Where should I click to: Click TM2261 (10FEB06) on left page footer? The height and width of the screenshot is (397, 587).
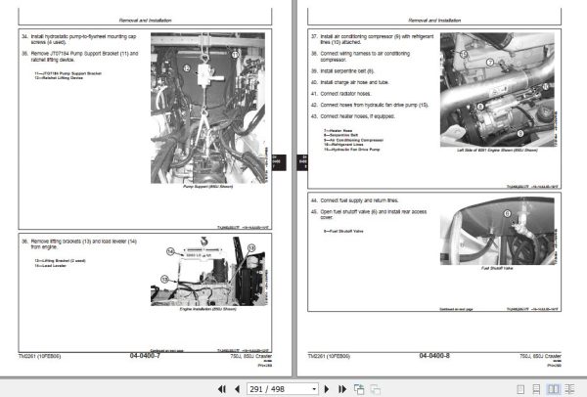39,356
